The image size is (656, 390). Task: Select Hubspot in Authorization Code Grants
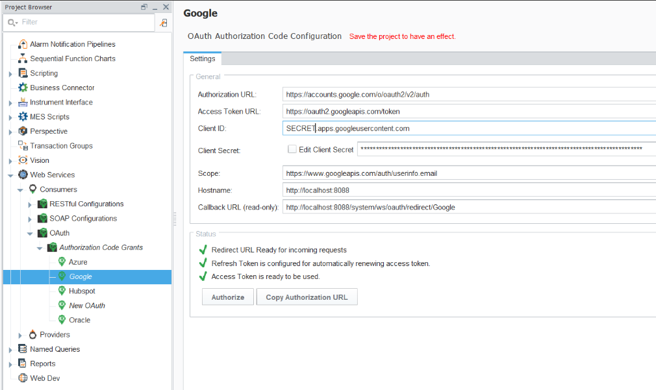tap(82, 291)
